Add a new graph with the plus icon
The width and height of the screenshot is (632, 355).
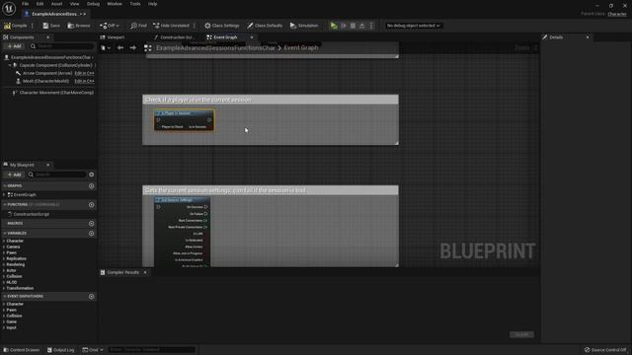(x=92, y=186)
